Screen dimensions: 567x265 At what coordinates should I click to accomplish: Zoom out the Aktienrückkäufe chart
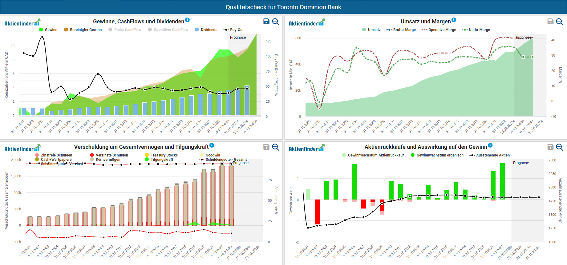[x=560, y=147]
